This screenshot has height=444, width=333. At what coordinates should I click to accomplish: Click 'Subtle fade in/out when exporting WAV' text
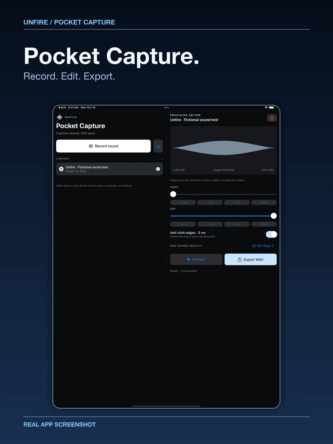coord(193,236)
